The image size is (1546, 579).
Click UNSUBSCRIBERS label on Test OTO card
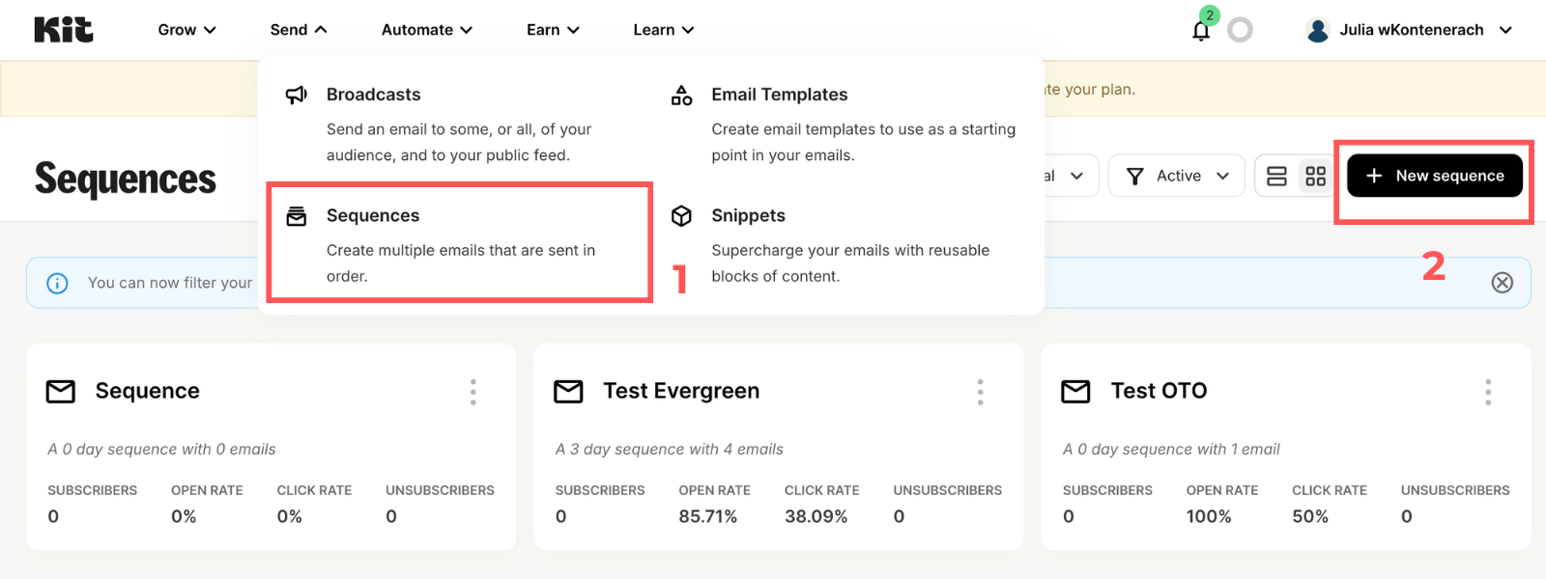(1455, 490)
